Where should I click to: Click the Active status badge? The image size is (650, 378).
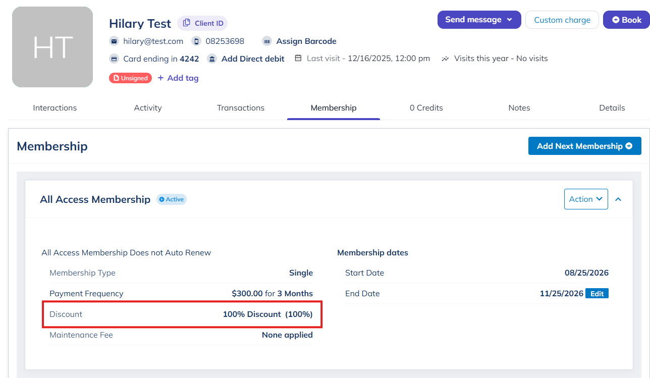pos(172,199)
